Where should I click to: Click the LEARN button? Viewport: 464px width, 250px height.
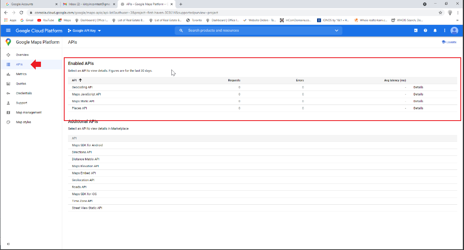click(449, 42)
